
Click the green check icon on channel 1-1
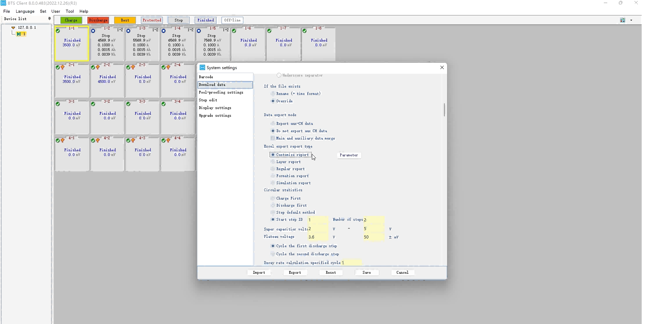pyautogui.click(x=58, y=31)
